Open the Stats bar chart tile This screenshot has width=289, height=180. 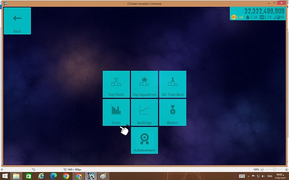point(116,112)
